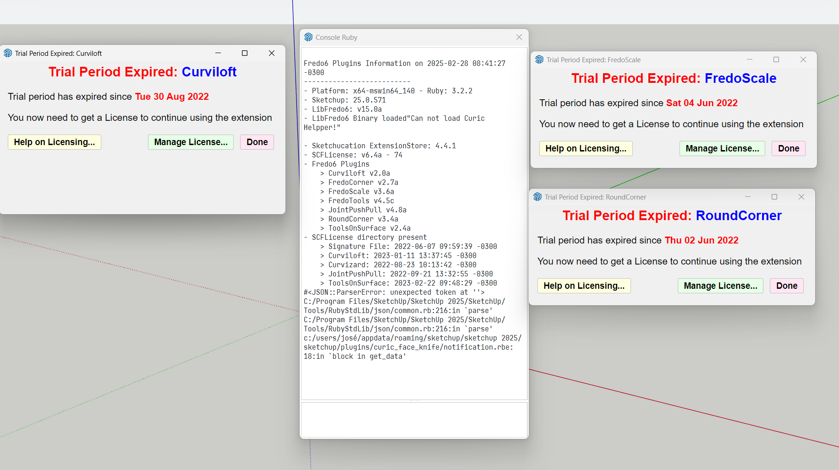This screenshot has height=470, width=839.
Task: Minimize the FredoScale trial expired dialog
Action: pos(750,59)
